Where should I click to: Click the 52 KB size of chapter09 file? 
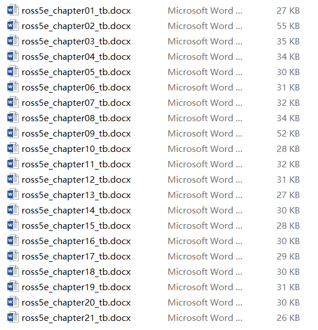click(x=288, y=134)
